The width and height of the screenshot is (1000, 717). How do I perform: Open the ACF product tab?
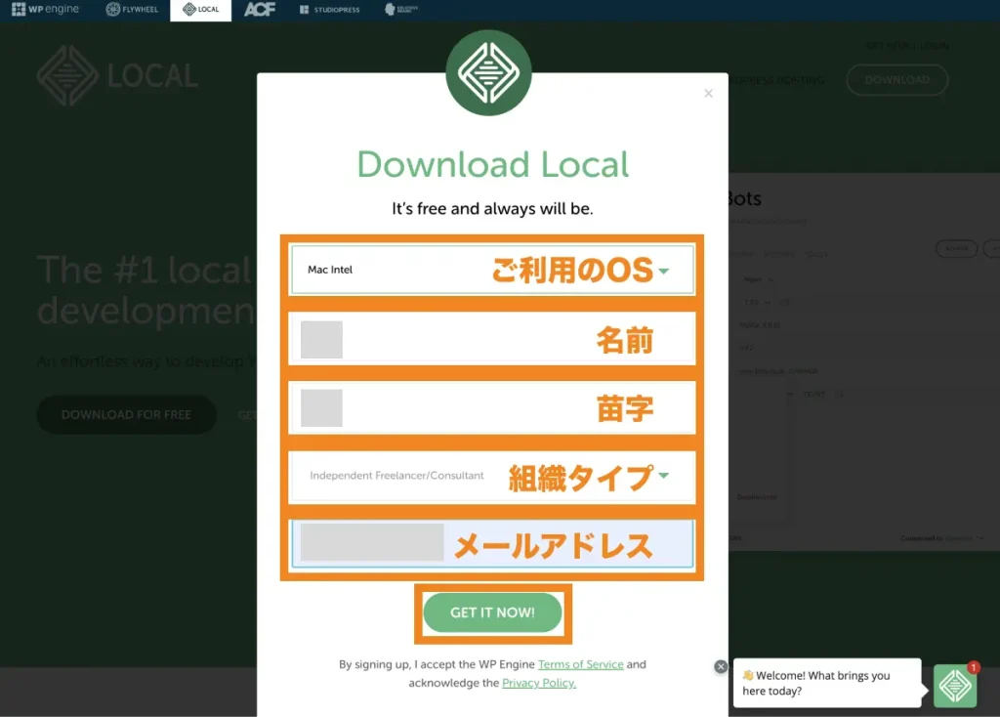259,10
